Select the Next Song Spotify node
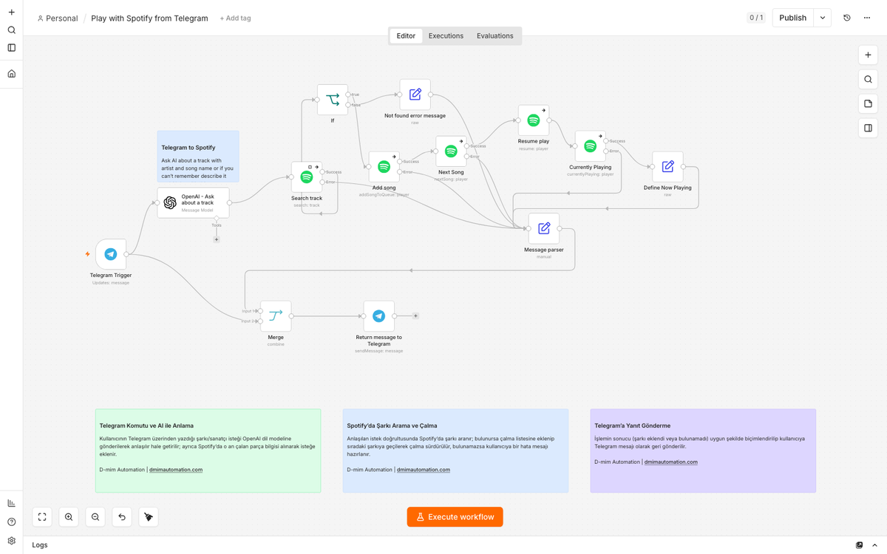Screen dimensions: 887x554 coord(451,151)
